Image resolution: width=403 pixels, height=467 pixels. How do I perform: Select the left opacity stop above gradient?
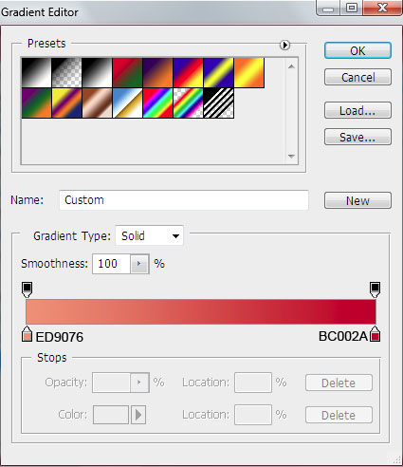coord(27,290)
